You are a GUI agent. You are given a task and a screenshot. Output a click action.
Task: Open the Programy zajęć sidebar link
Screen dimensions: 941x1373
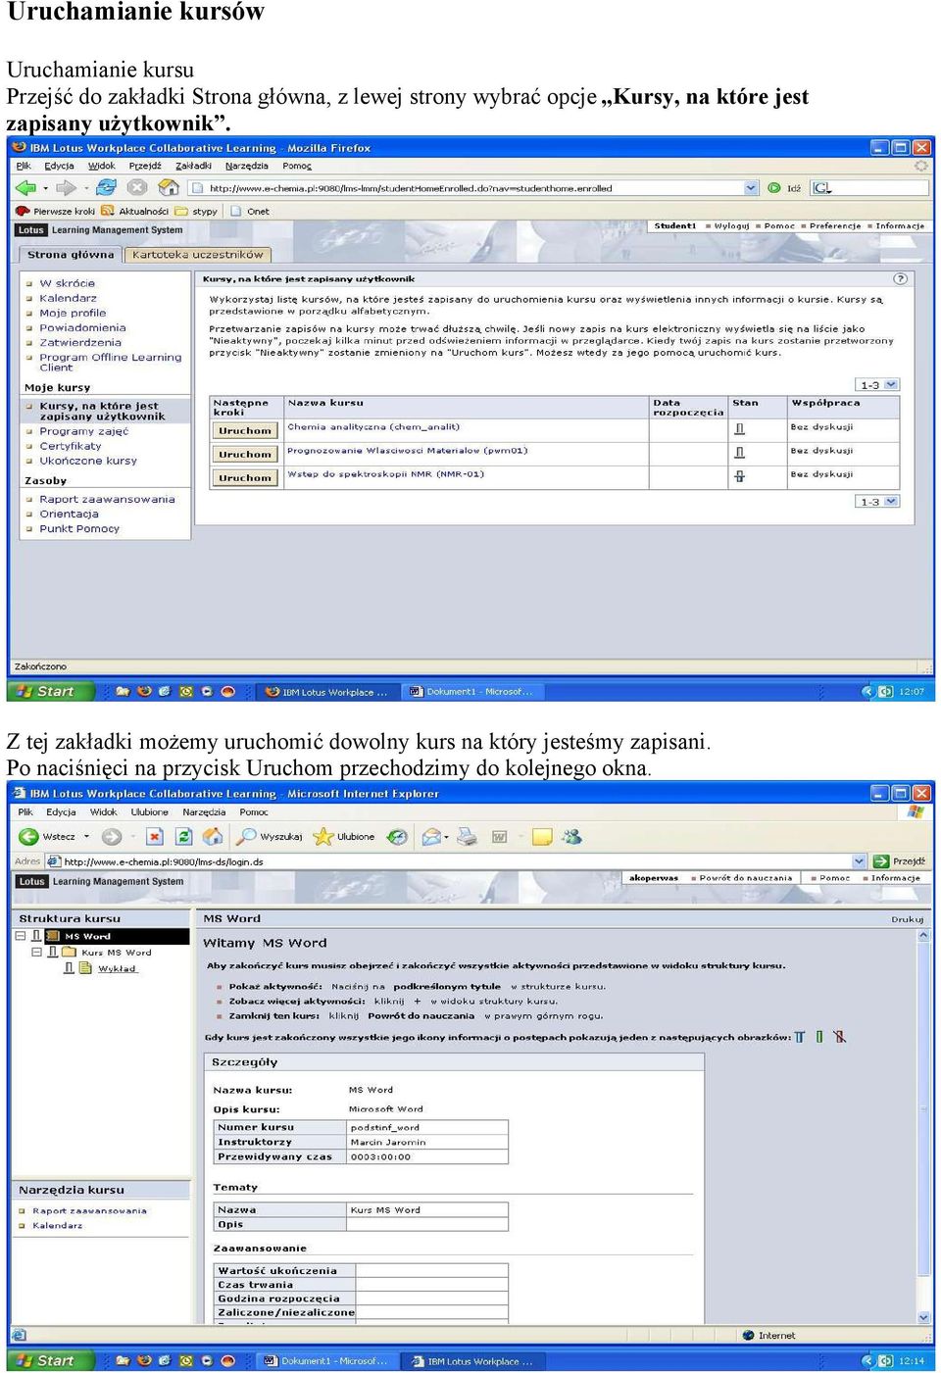coord(83,431)
